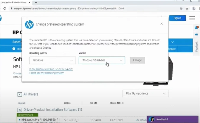
Task: Open a new browser tab
Action: (x=36, y=2)
